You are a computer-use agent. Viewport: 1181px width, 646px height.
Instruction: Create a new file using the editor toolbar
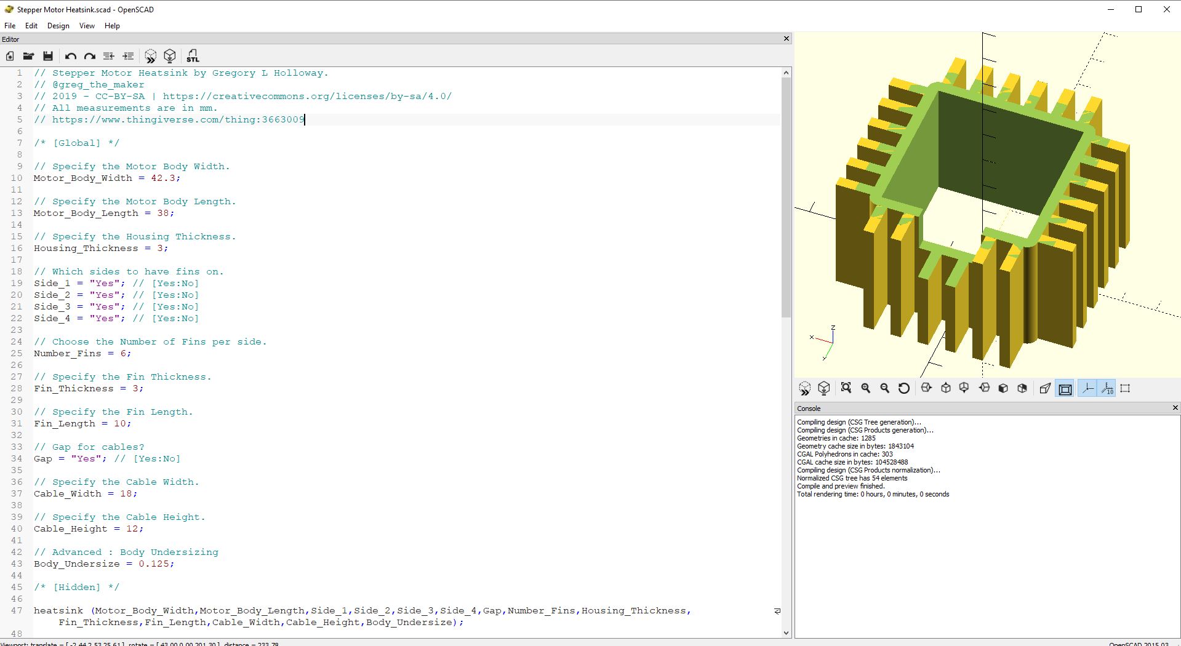click(10, 56)
